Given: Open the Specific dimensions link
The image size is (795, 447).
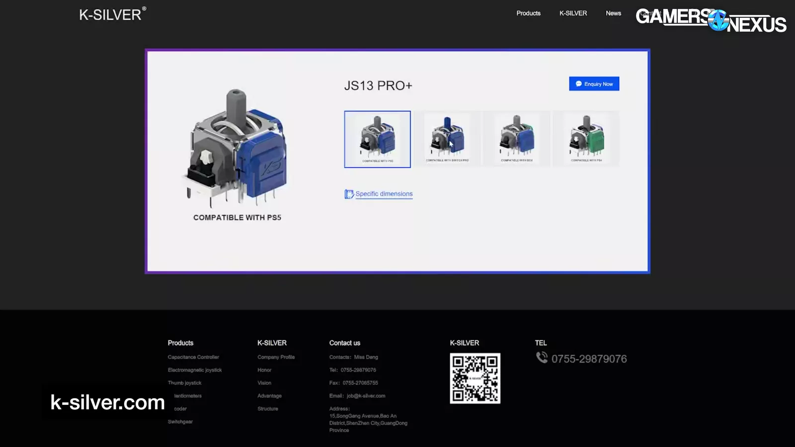Looking at the screenshot, I should pos(384,194).
